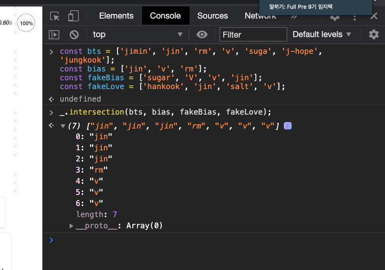Click the Full Pre 9기 notification banner

[x=316, y=7]
